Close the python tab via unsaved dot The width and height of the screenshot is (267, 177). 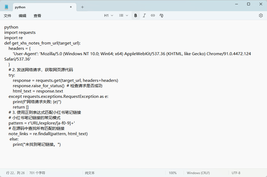pyautogui.click(x=71, y=7)
